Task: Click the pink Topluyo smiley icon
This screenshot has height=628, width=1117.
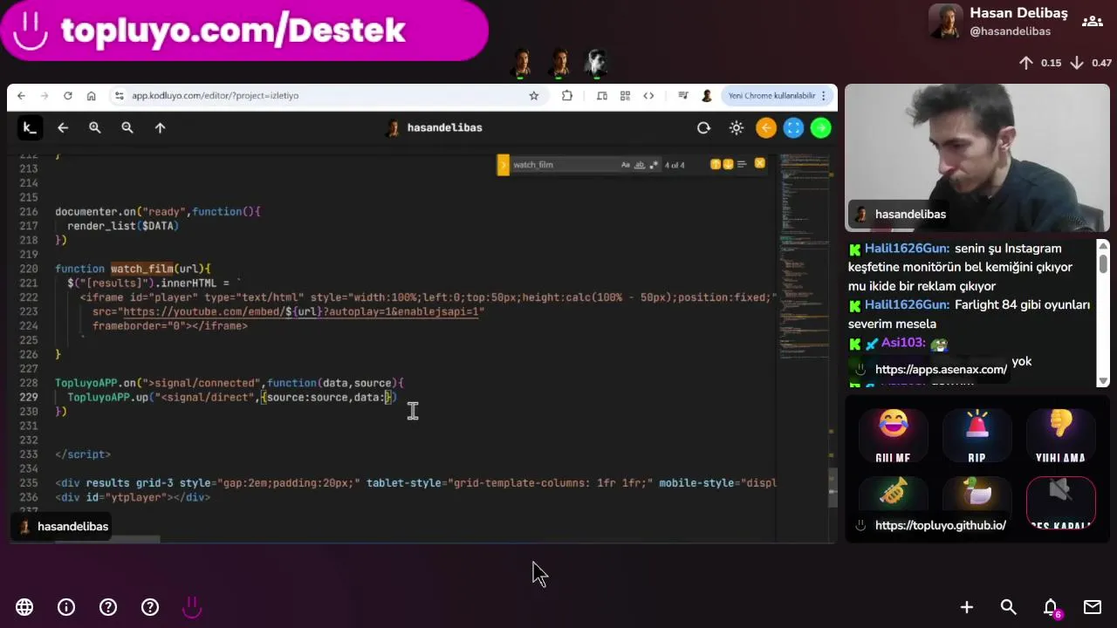Action: coord(192,607)
